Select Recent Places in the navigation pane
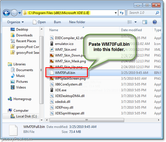This screenshot has height=142, width=166. tap(26, 41)
